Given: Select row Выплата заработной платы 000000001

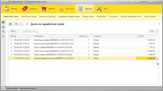Looking at the screenshot, I should point(82,58).
